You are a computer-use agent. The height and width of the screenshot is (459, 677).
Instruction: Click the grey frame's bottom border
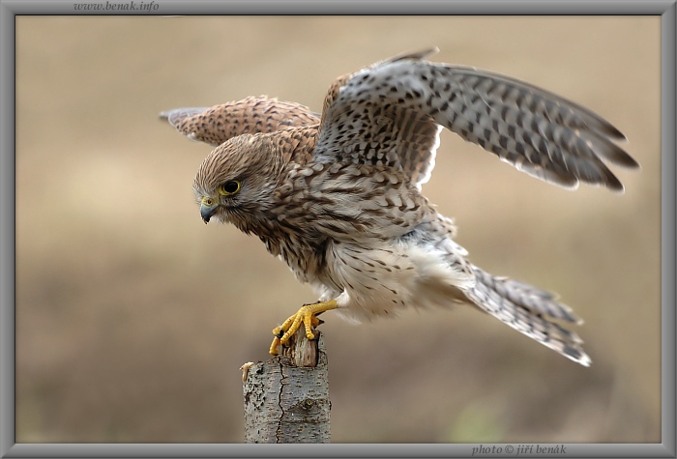290,450
